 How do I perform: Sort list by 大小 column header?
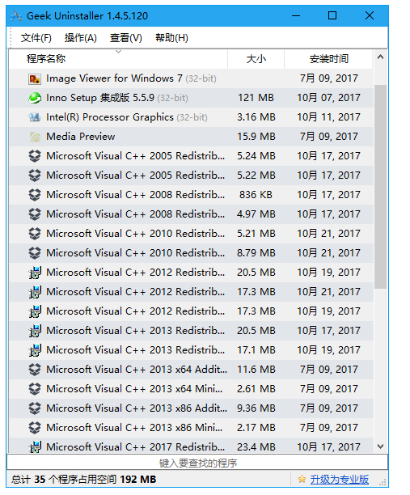coord(256,59)
